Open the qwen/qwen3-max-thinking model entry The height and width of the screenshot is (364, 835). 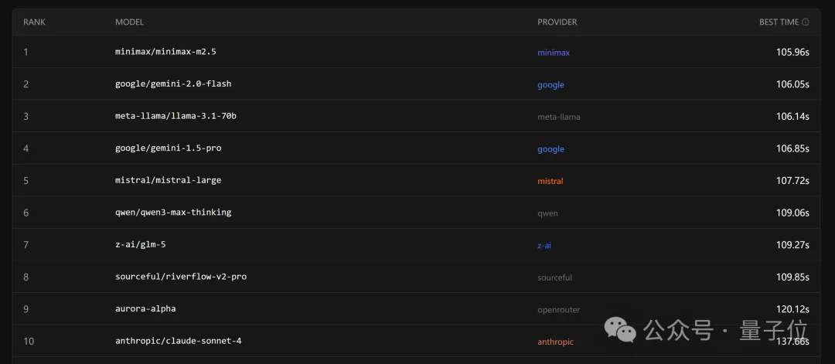(x=173, y=213)
